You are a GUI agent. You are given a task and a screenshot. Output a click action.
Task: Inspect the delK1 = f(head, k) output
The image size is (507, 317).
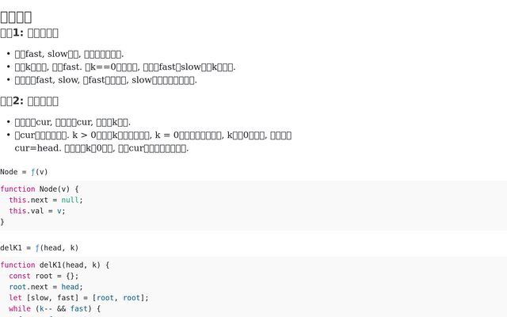coord(39,248)
